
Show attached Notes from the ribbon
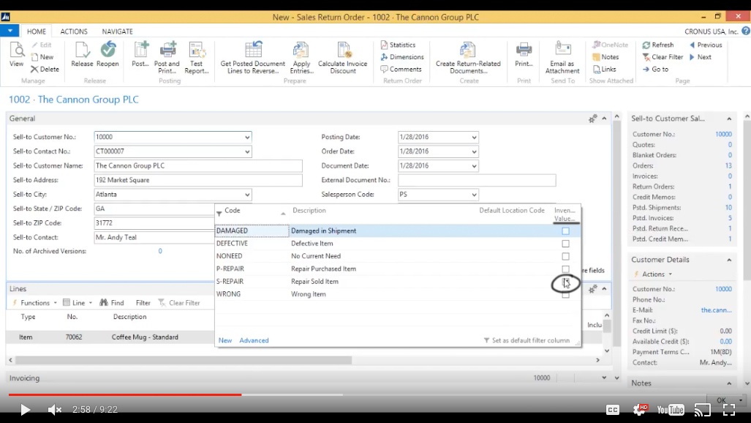coord(606,56)
